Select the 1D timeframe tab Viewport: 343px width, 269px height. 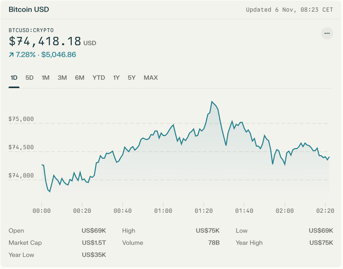pyautogui.click(x=14, y=77)
